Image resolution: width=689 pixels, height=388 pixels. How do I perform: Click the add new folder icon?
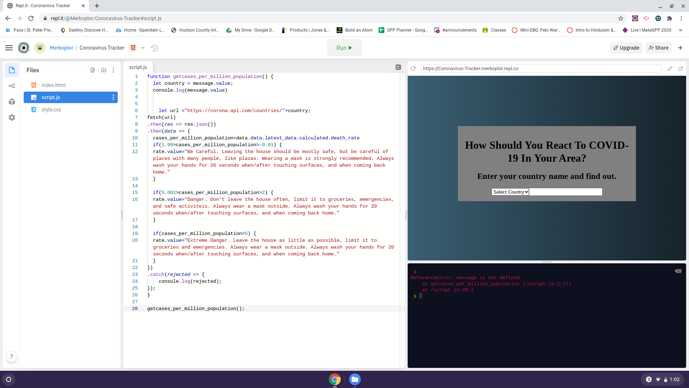(104, 70)
